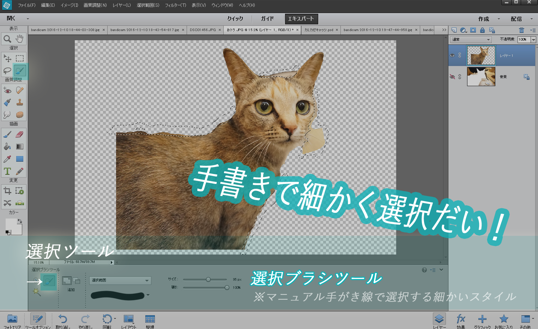Select the Zoom magnifier tool

(x=7, y=39)
